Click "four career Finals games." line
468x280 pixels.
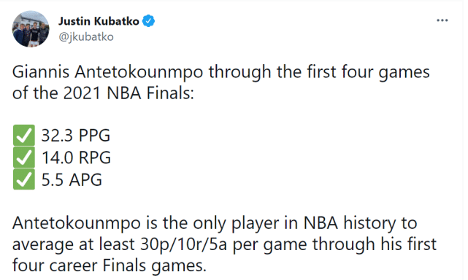tap(110, 265)
